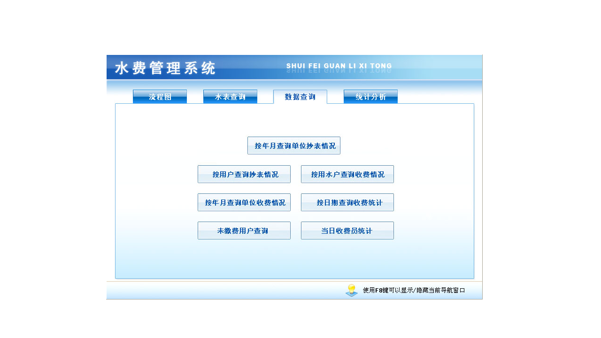Click the SHUI FEI GUAN LI XI TONG subtitle
The height and width of the screenshot is (338, 601).
coord(339,66)
